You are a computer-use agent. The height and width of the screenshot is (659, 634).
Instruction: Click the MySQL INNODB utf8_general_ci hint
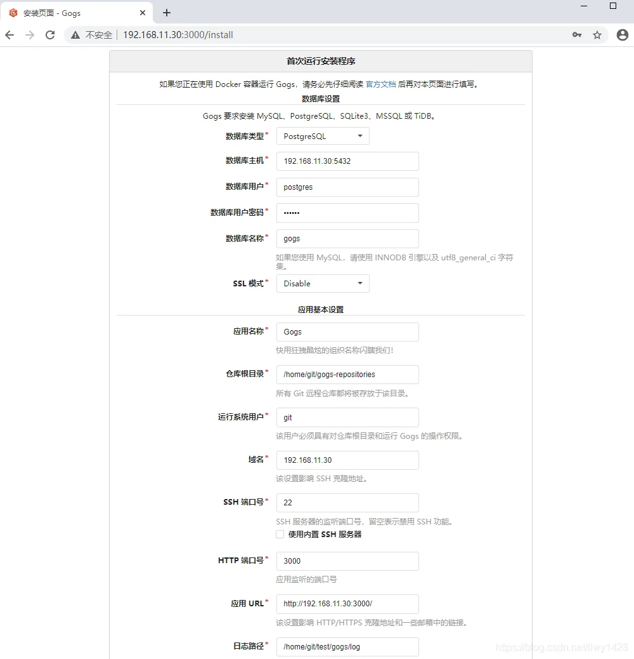coord(394,262)
